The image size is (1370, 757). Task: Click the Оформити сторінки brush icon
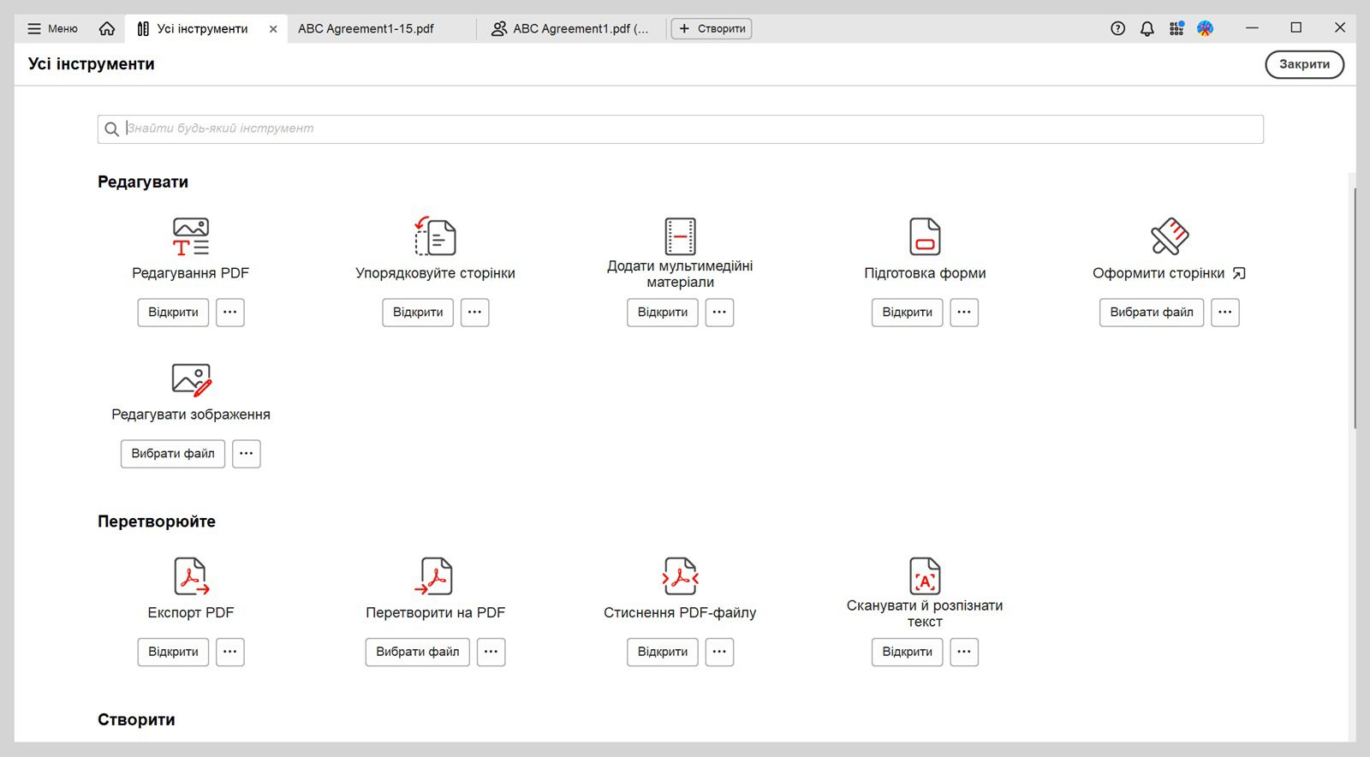(x=1170, y=236)
